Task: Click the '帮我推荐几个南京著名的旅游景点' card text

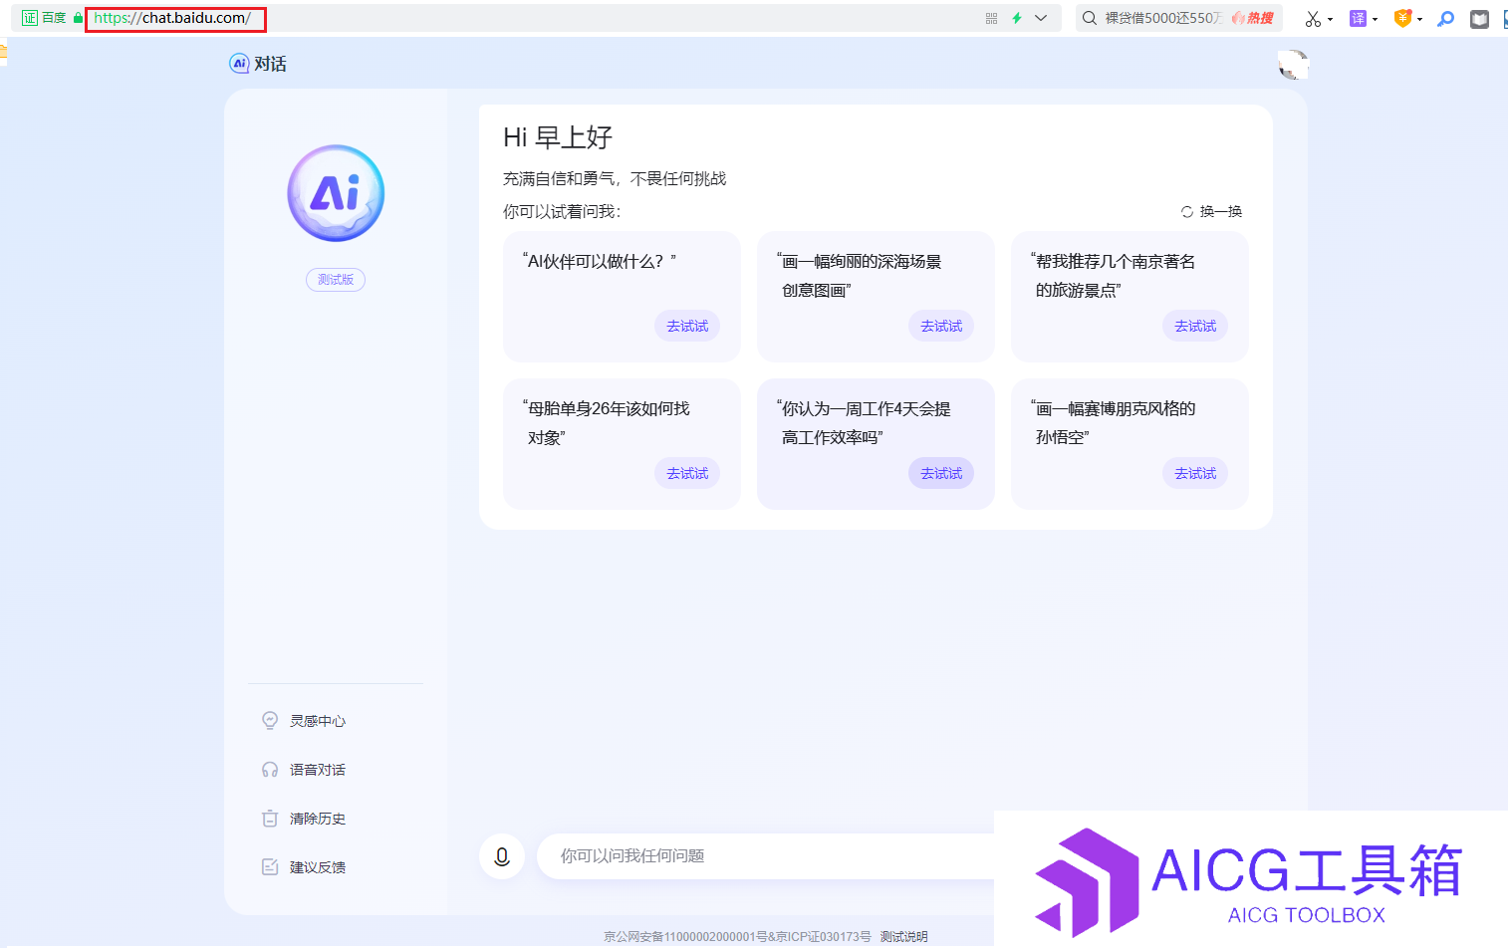Action: click(x=1114, y=276)
